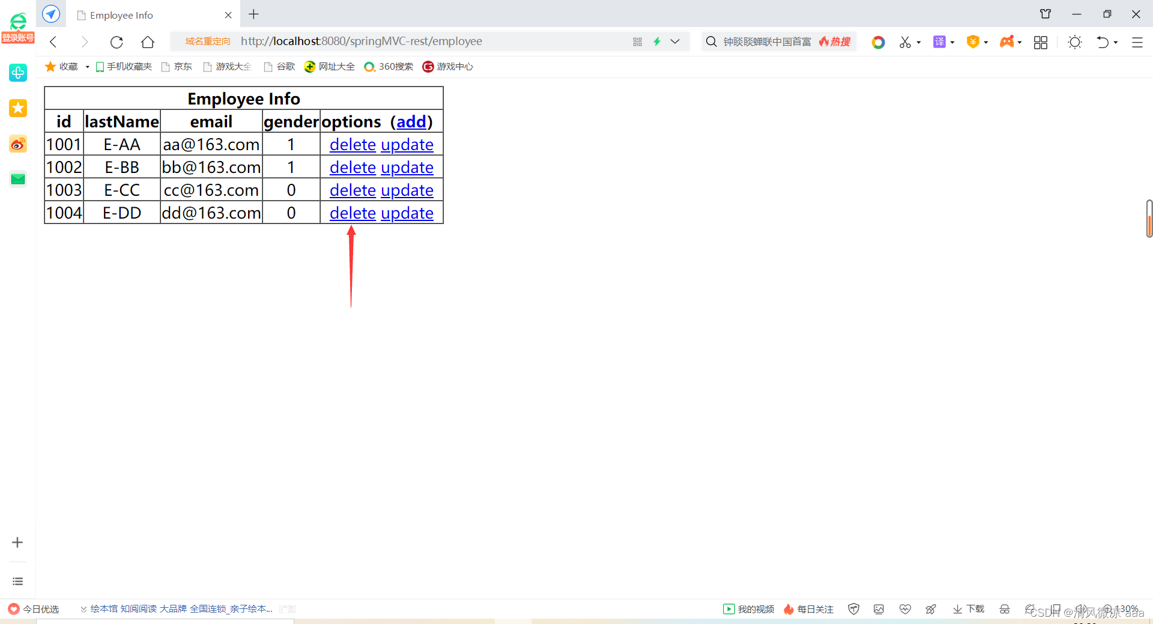Screen dimensions: 1153x624
Task: Click the purple translate icon
Action: pos(939,41)
